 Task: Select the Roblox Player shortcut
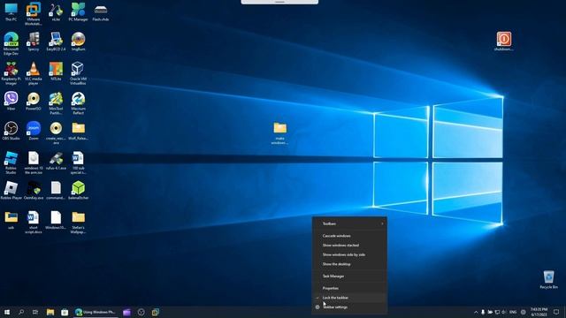[11, 191]
